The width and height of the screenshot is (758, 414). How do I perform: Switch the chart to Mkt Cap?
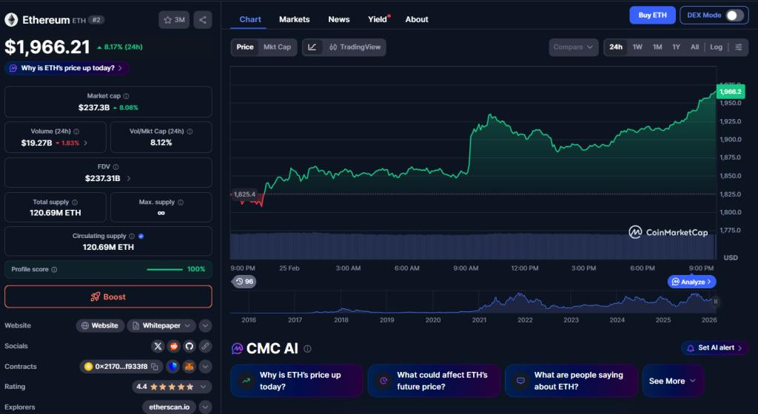pos(278,47)
